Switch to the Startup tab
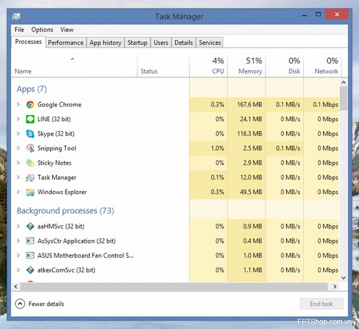The width and height of the screenshot is (359, 329). (138, 42)
